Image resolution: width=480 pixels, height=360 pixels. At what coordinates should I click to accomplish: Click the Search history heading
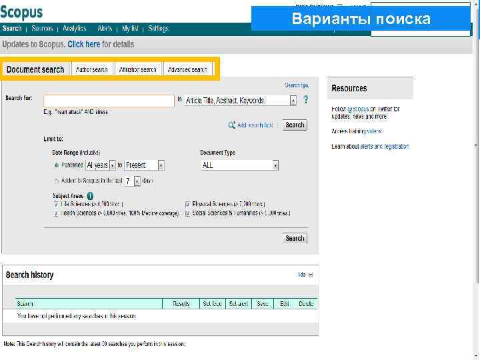click(30, 275)
